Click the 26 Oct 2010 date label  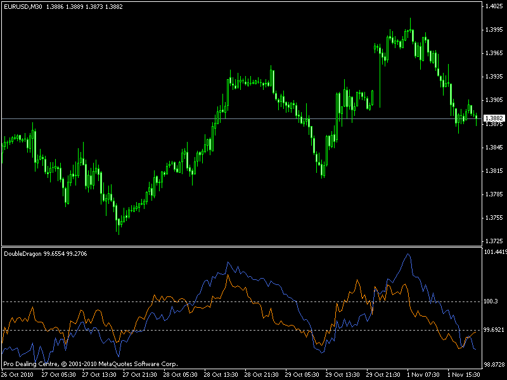tap(18, 375)
